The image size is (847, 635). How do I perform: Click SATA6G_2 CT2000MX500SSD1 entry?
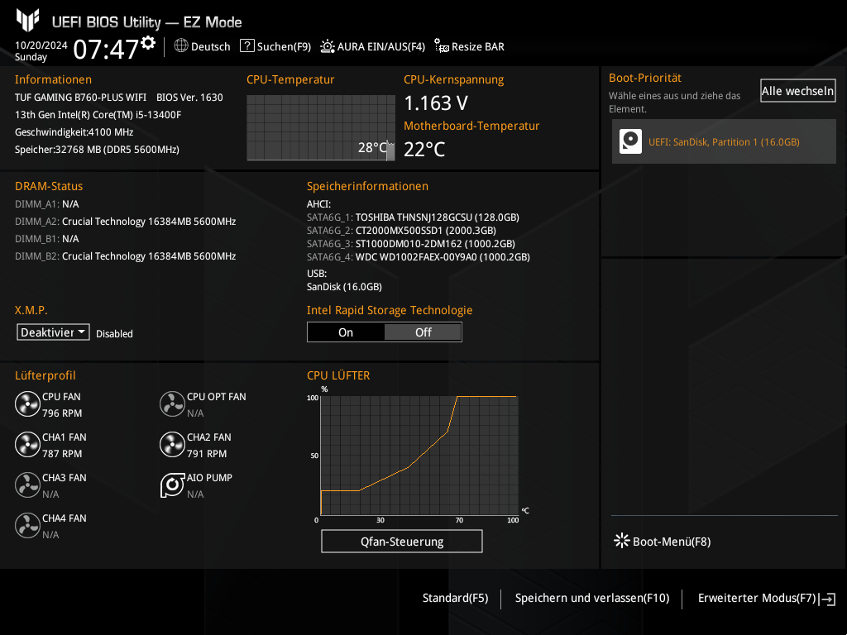click(401, 231)
